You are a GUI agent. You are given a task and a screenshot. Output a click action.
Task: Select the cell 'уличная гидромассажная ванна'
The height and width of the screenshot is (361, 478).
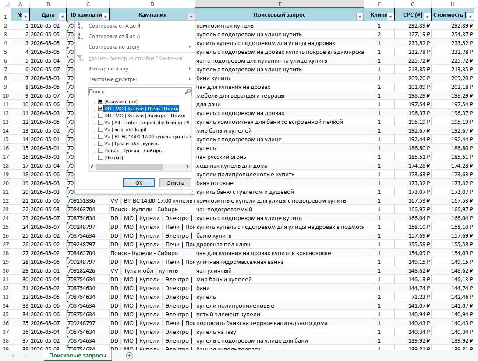(280, 262)
